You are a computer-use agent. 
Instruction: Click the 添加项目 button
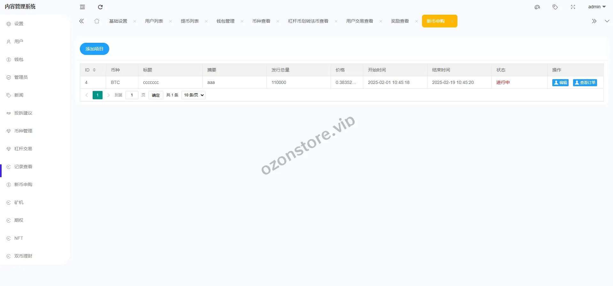click(x=94, y=49)
